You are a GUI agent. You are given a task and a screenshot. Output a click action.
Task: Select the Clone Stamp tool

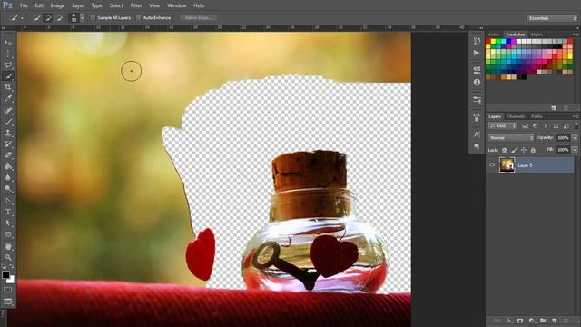tap(8, 133)
